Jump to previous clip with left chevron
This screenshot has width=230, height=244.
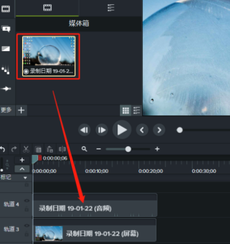coord(142,130)
